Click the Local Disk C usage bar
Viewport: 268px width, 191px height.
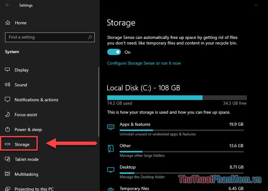coord(177,98)
